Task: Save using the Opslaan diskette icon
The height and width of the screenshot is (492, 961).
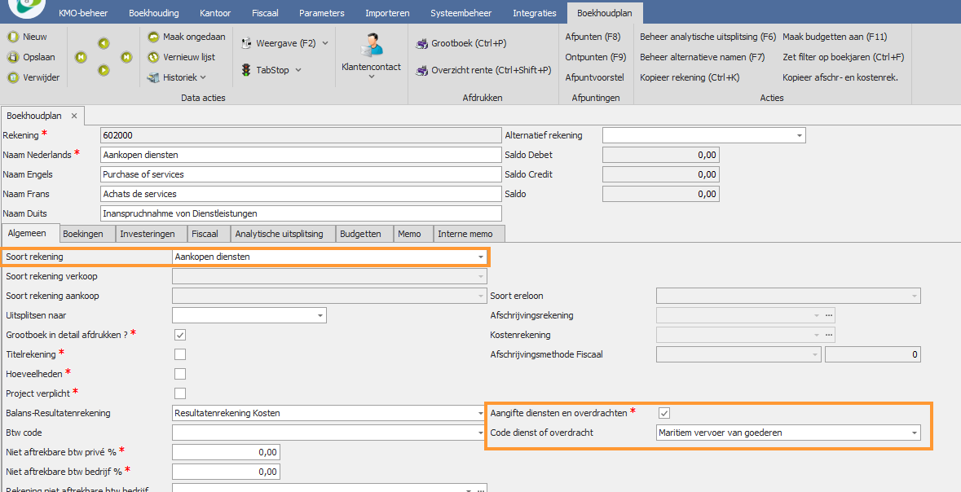Action: pyautogui.click(x=13, y=57)
